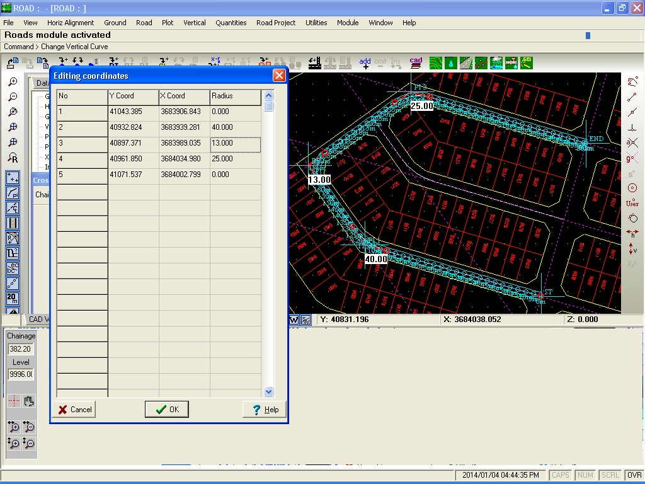Screen dimensions: 645x484
Task: Click horizontal zoom-in icon in profile panel
Action: coord(13,427)
